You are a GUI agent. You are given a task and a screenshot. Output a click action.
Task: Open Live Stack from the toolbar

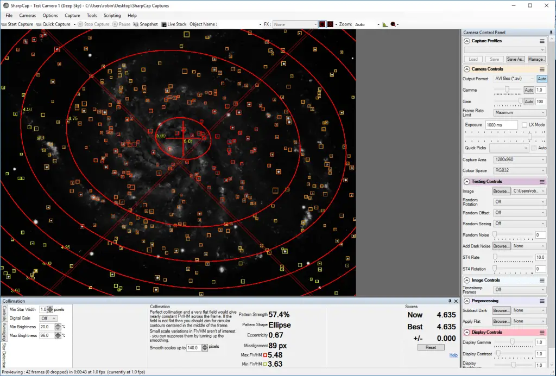(174, 24)
